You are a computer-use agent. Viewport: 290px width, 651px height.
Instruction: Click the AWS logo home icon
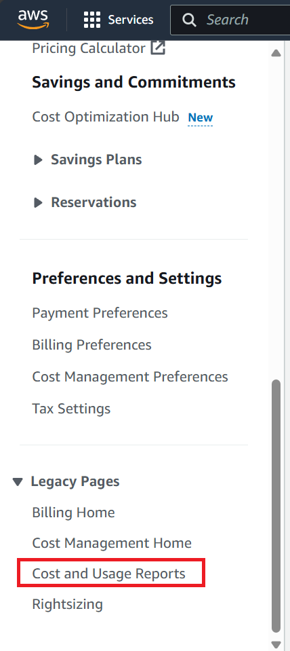click(x=33, y=20)
